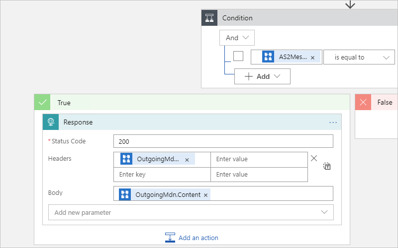Remove the AS2Mes token from condition
398x248 pixels.
pos(312,58)
